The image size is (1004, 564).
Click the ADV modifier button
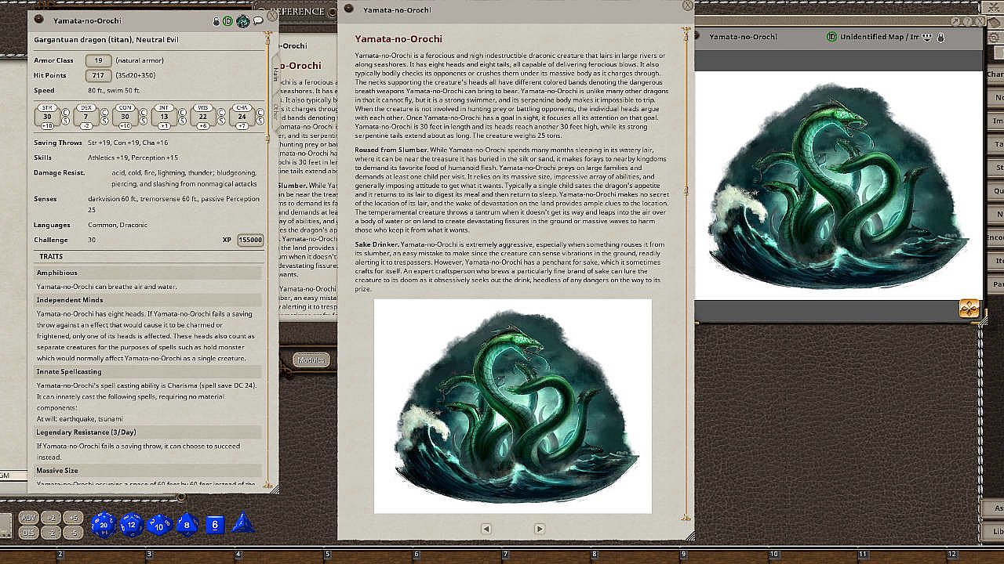28,518
